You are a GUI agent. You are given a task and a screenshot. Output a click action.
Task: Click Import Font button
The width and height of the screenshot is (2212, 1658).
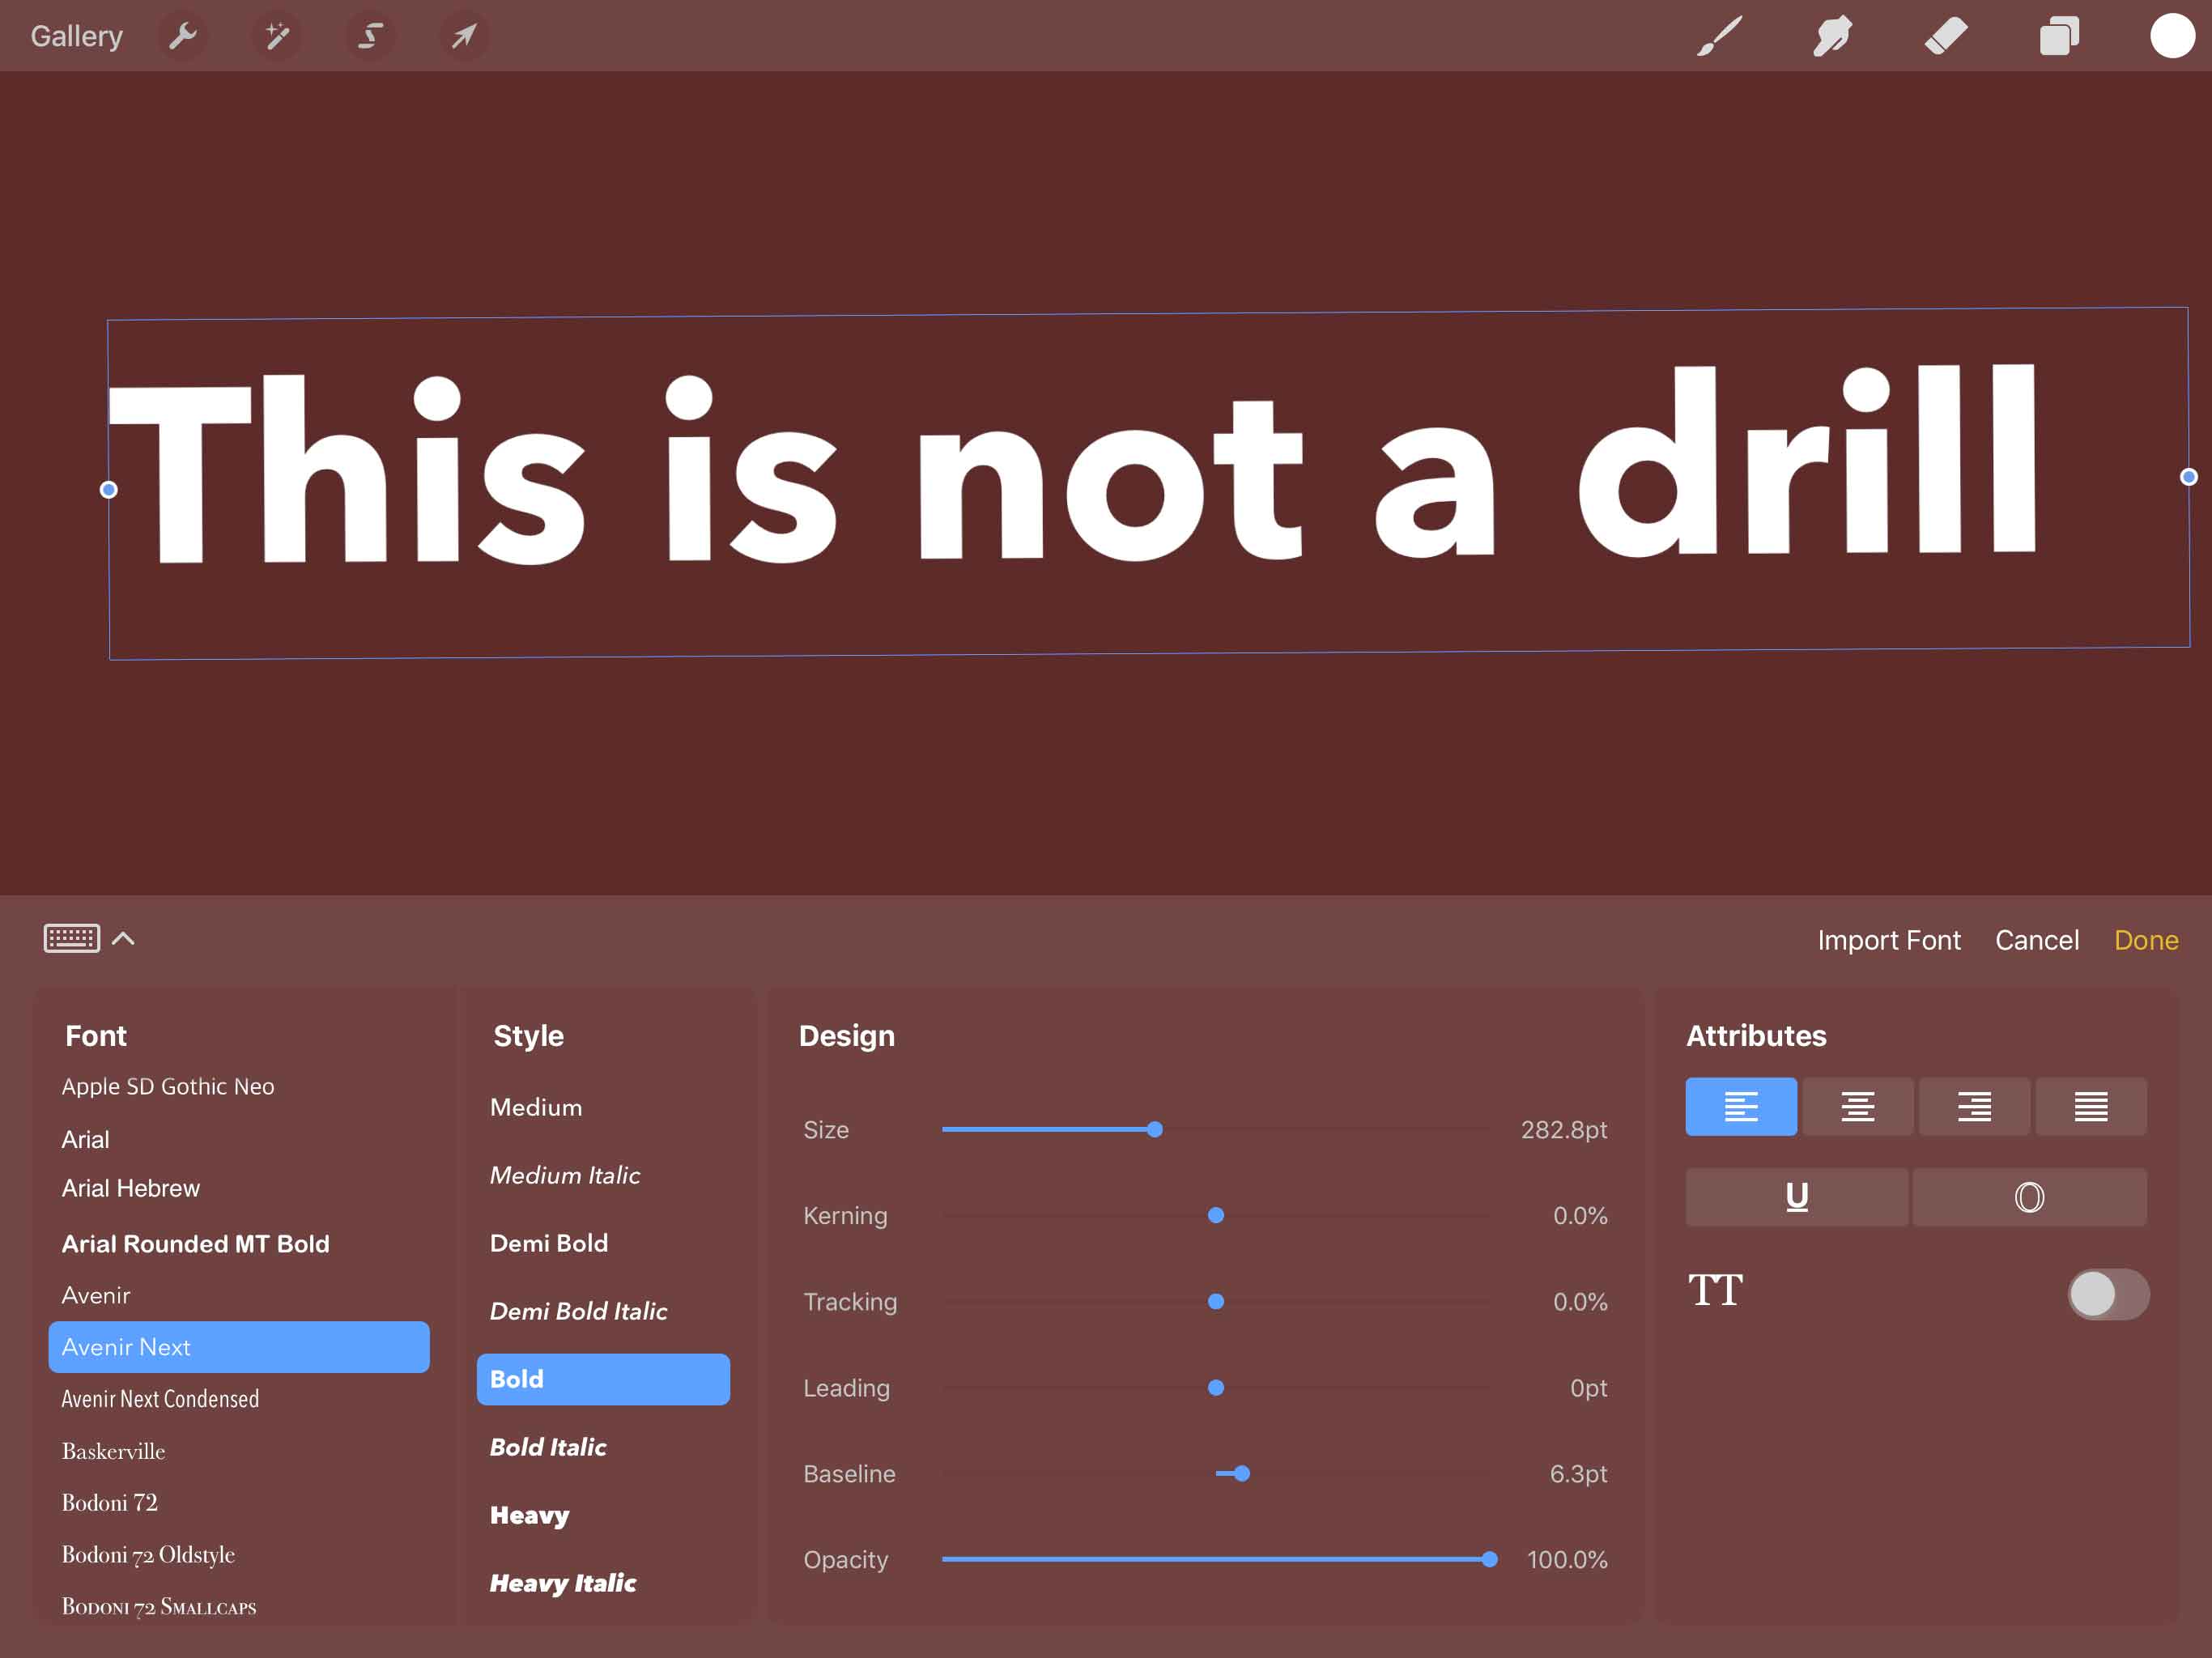point(1890,941)
